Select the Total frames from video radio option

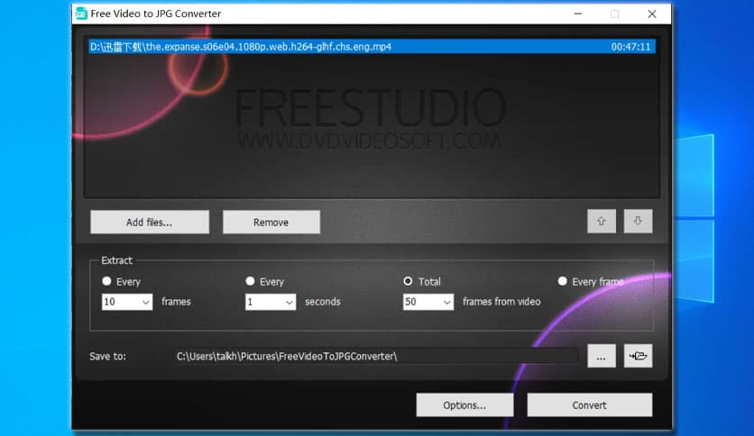pyautogui.click(x=408, y=281)
